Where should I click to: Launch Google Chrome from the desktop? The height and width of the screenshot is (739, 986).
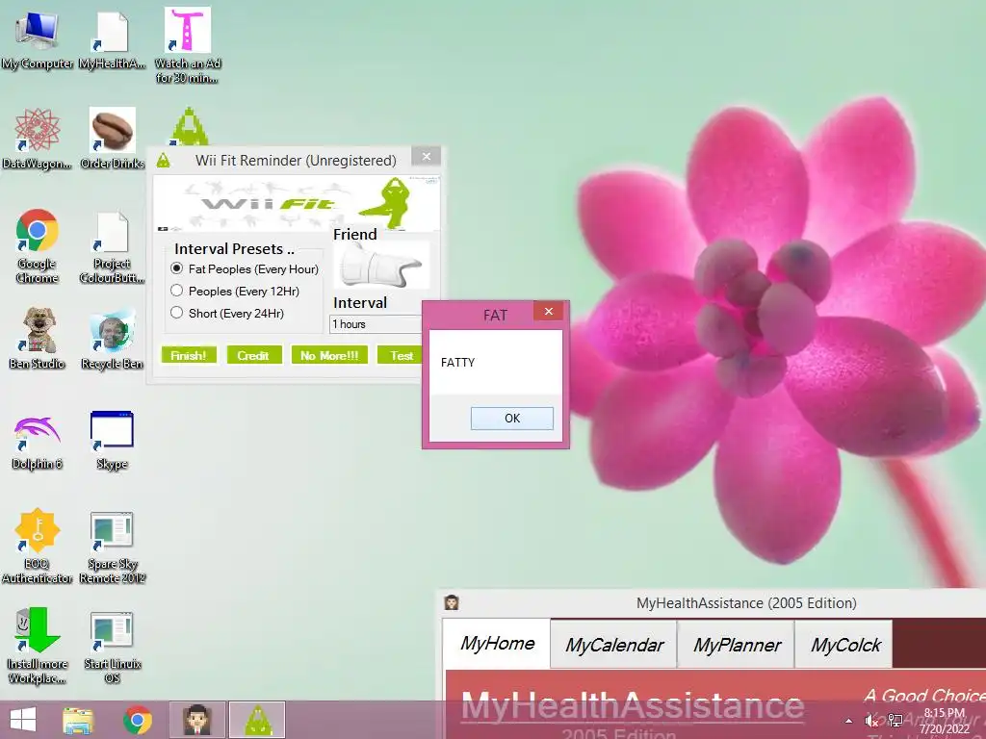(x=38, y=245)
